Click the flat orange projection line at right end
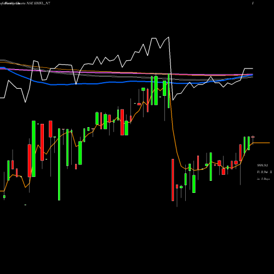 (261, 142)
